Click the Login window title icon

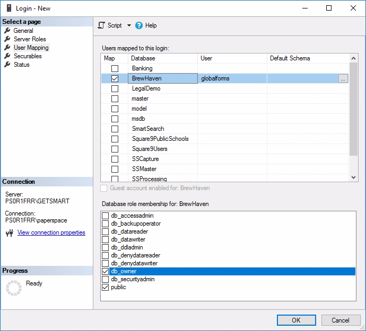(9, 8)
